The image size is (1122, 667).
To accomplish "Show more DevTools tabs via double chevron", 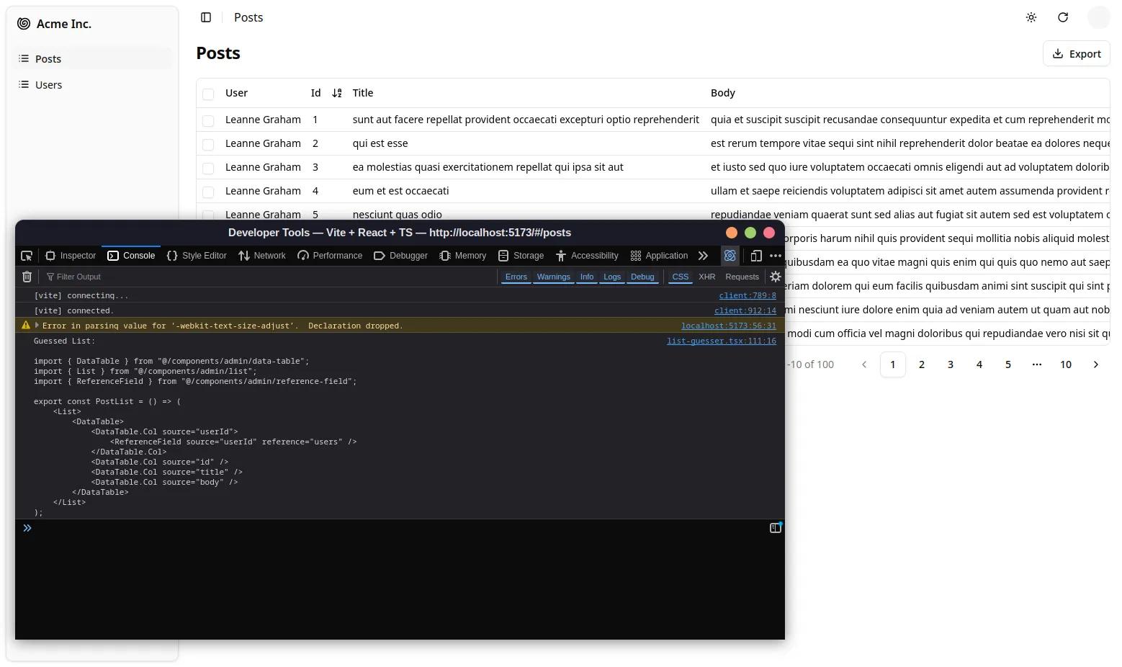I will coord(703,256).
